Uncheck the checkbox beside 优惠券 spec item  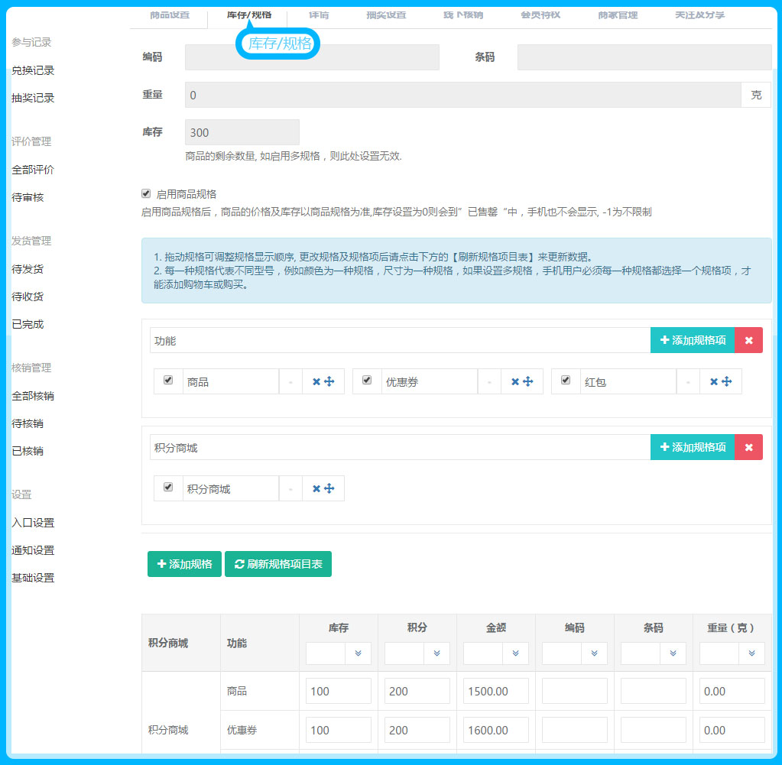(x=367, y=380)
